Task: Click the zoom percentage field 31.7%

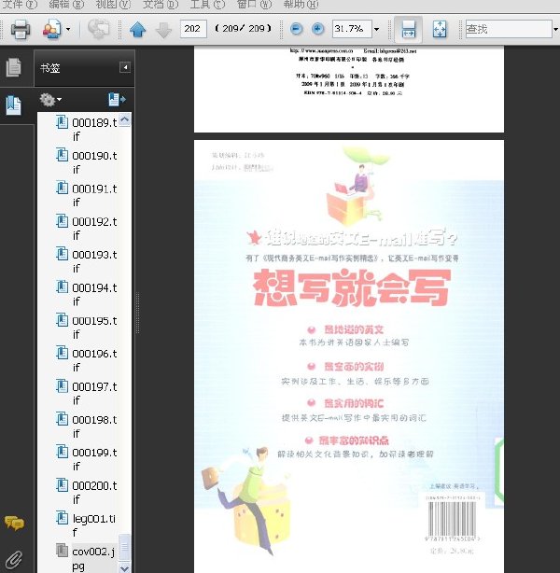Action: click(x=352, y=29)
